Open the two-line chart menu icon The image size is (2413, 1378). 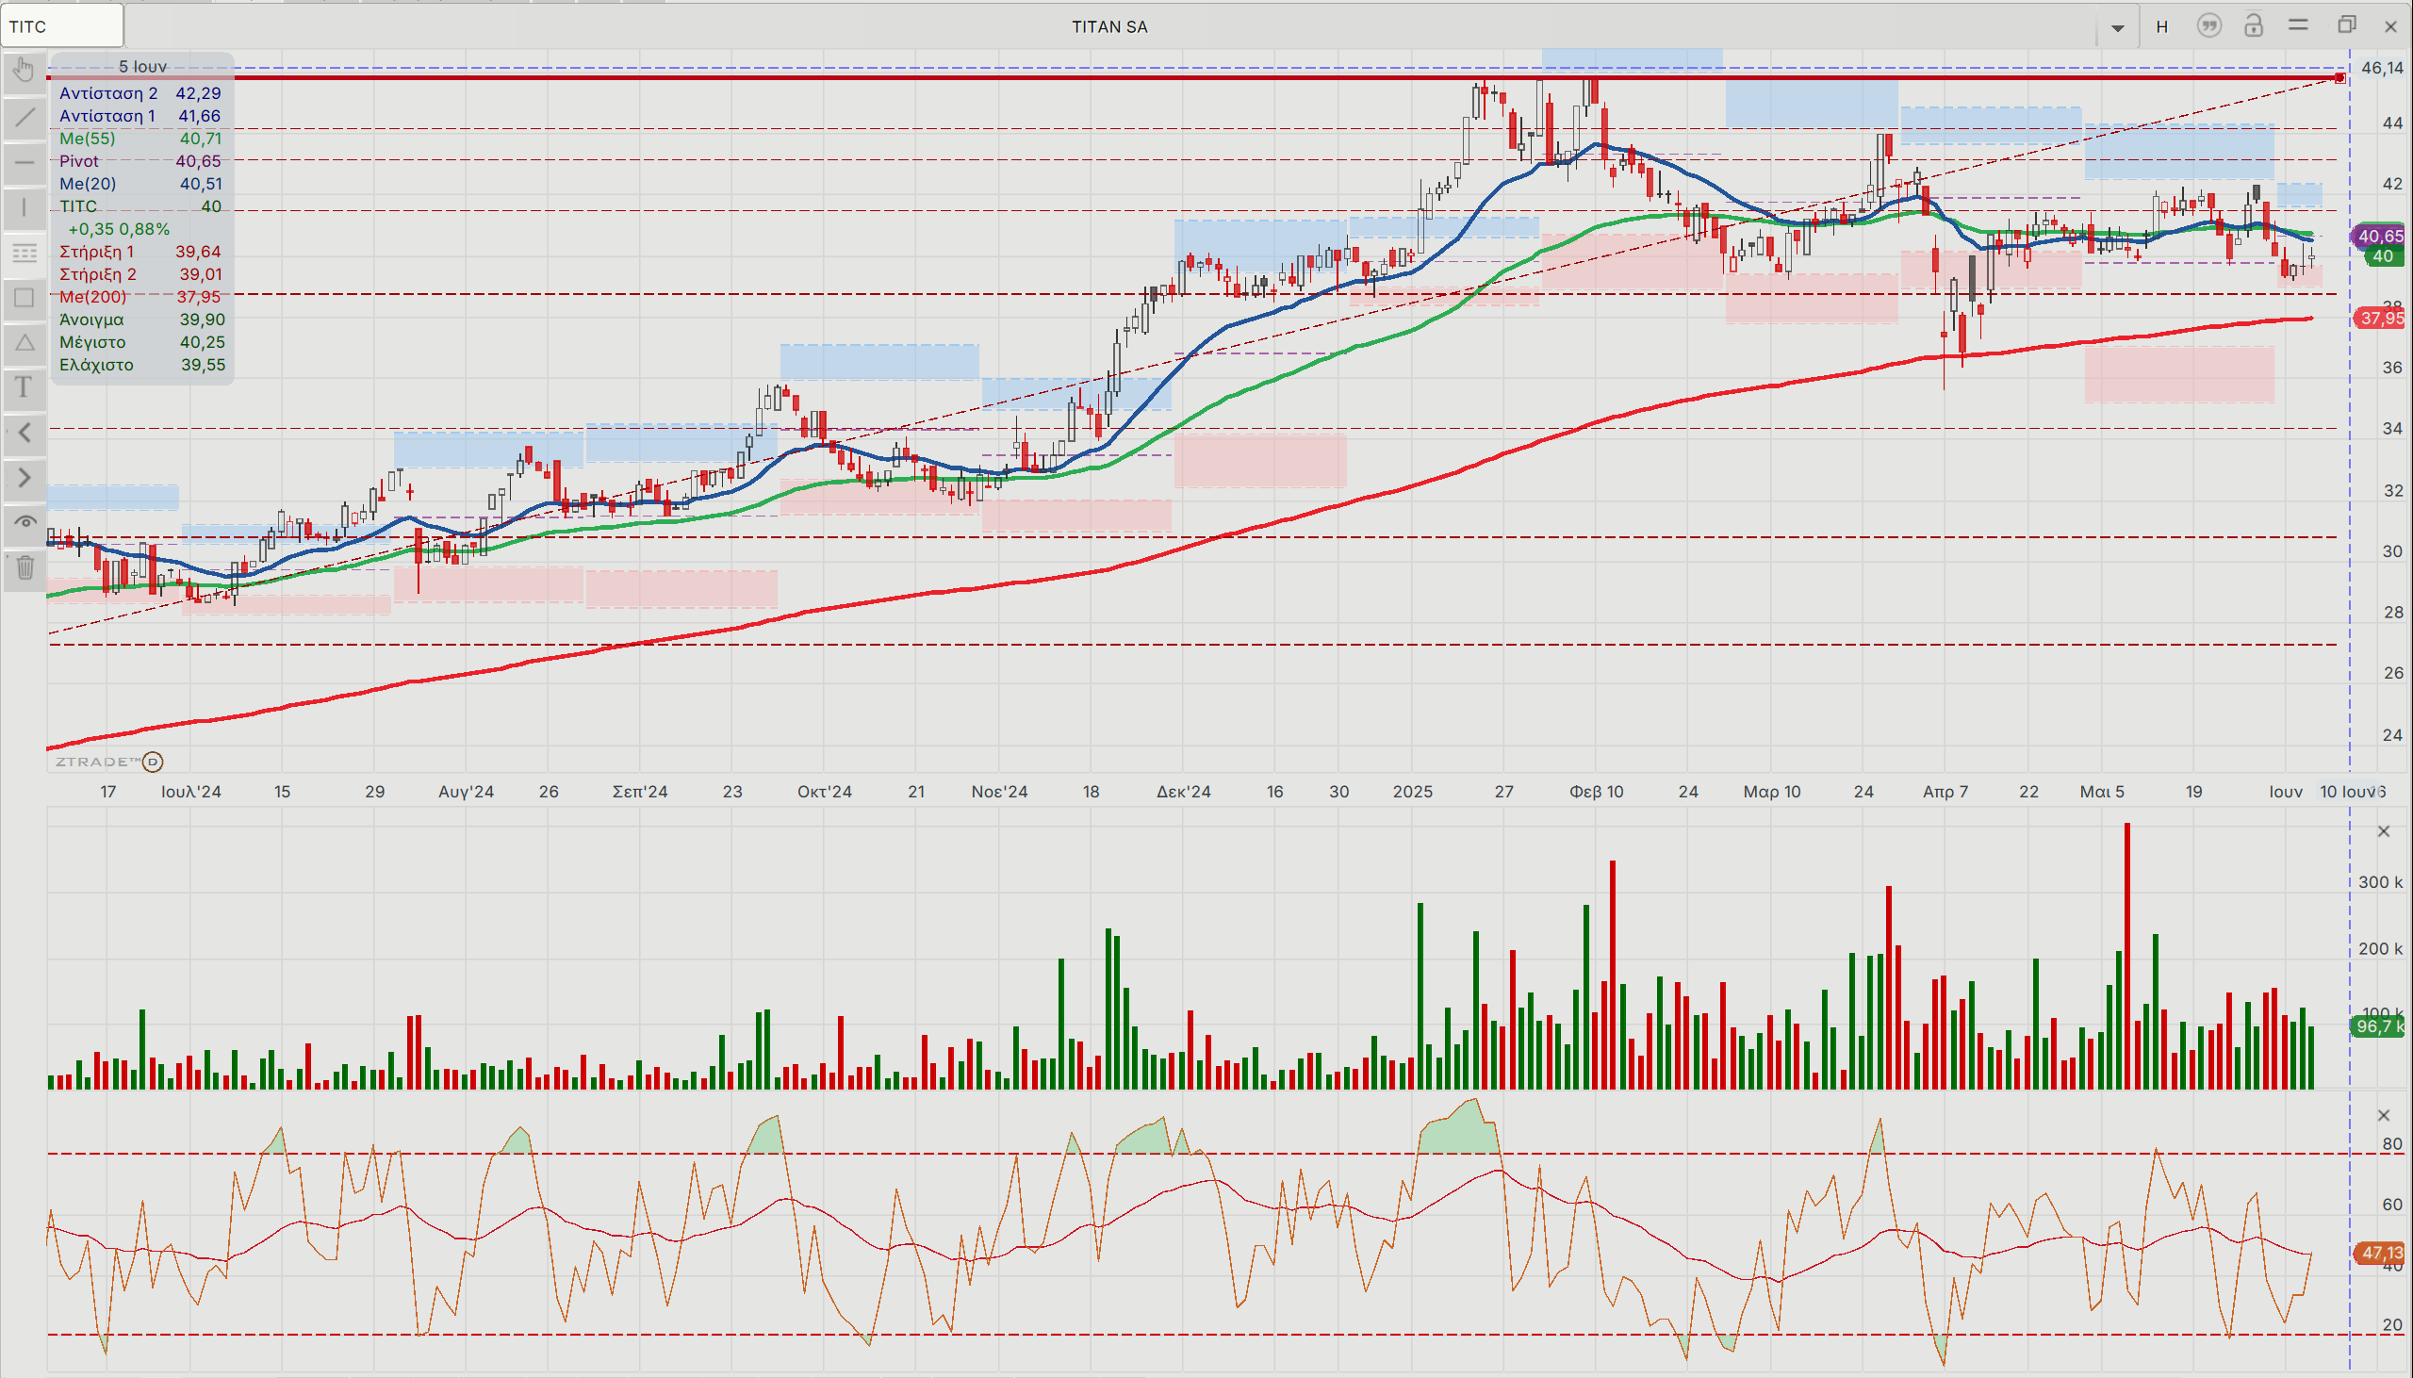(2299, 25)
